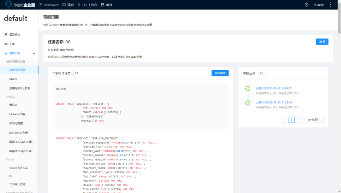
Task: Click the clock history icon in header
Action: coord(306,5)
